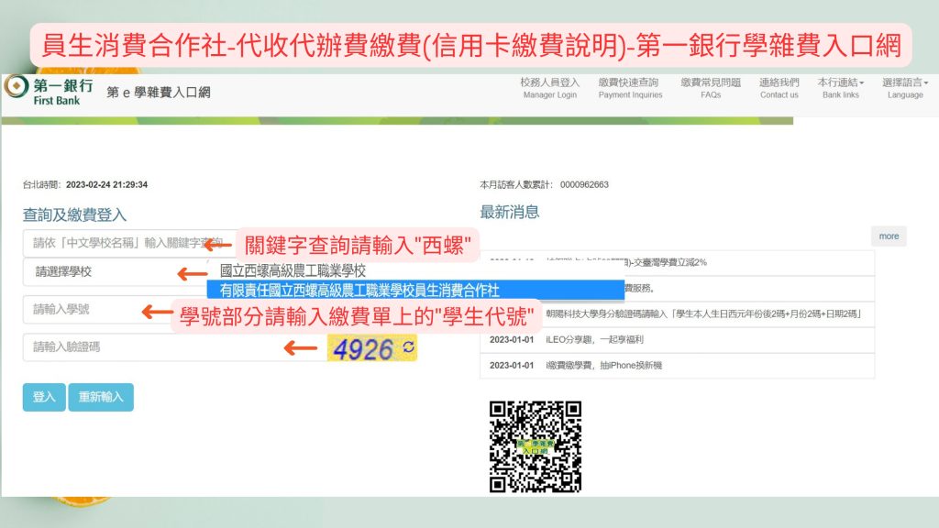Click the 登入 login button
Screen dimensions: 939x528
pos(44,397)
